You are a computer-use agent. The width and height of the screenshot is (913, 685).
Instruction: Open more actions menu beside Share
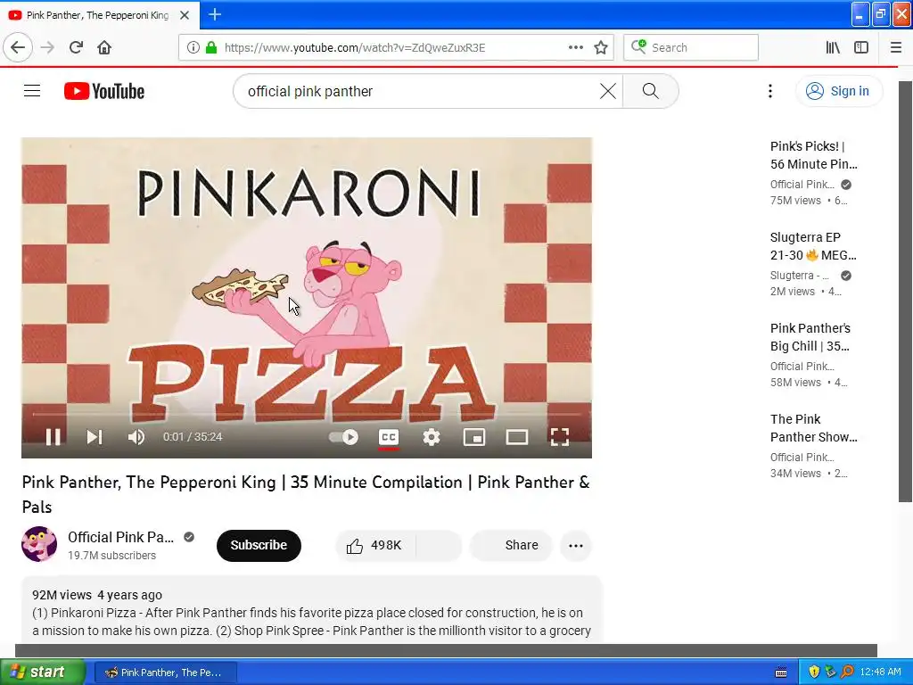pyautogui.click(x=576, y=545)
